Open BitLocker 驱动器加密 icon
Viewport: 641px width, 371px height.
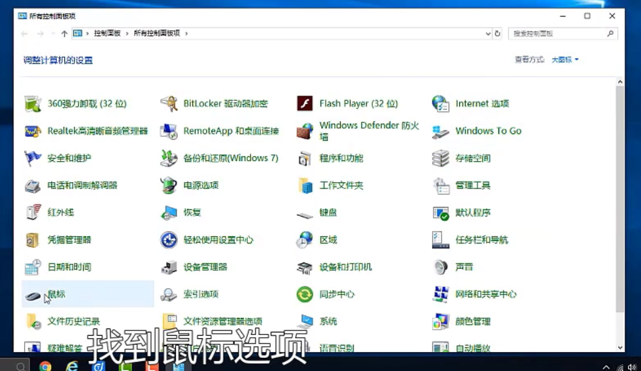coord(169,103)
